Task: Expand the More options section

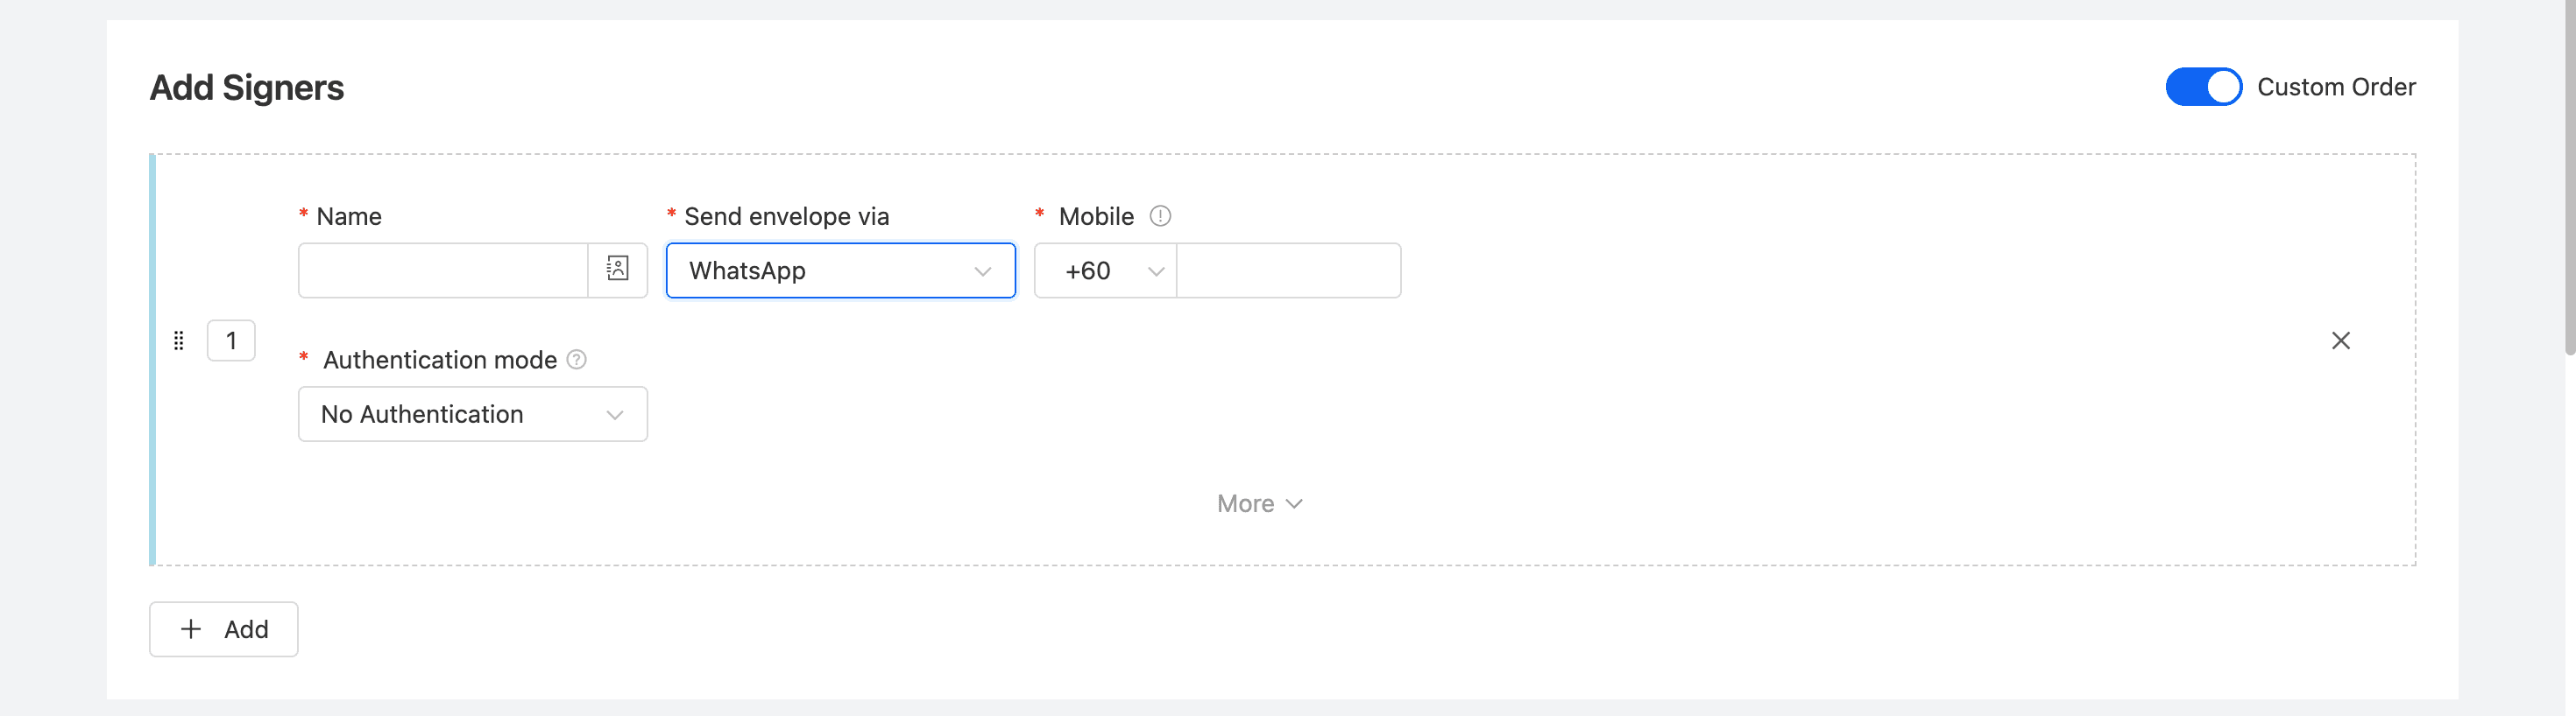Action: 1259,503
